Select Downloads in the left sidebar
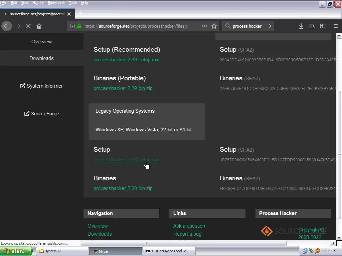342x256 pixels. tap(41, 58)
